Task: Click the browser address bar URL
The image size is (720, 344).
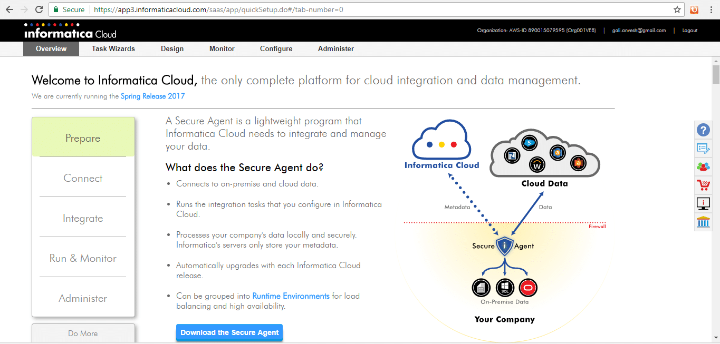Action: click(x=218, y=9)
